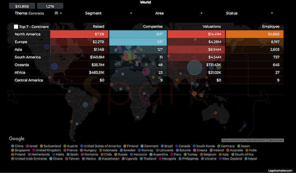Sort by the Raised column header
The width and height of the screenshot is (296, 173).
(98, 26)
